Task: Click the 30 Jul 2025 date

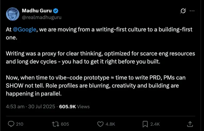Action: (x=41, y=107)
